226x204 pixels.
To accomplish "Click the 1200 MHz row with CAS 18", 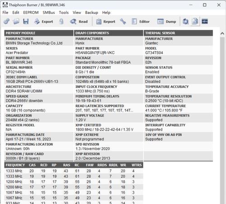I will click(74, 182).
